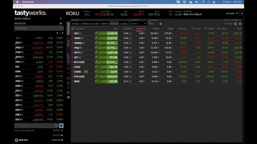
Task: Expand all positions with Symbol header box
Action: 73,28
